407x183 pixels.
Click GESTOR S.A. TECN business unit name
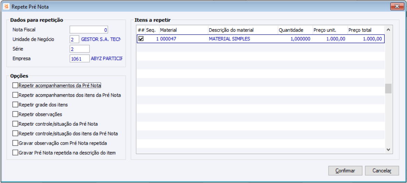(x=101, y=39)
